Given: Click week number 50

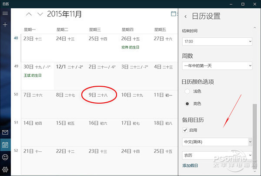Looking at the screenshot, I should [16, 95].
